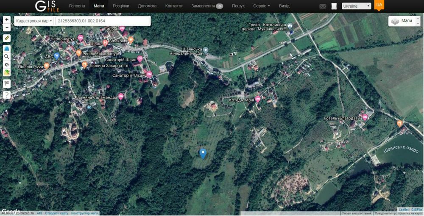Click the Шаянська мінеральна вода map pin

point(206,50)
